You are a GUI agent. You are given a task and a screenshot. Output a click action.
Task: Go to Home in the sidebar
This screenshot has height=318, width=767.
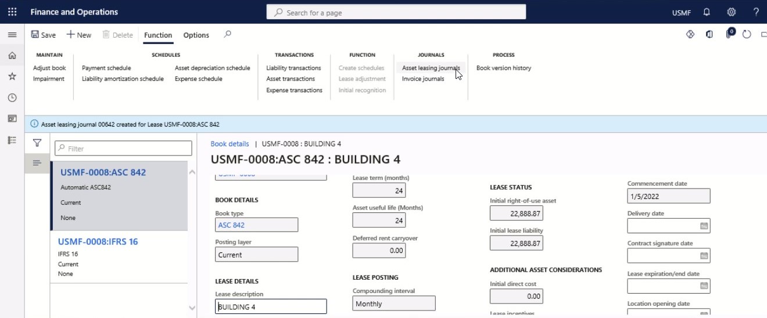12,56
